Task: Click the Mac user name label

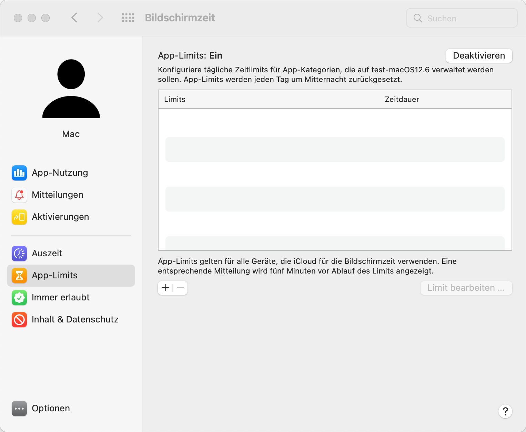Action: tap(71, 134)
